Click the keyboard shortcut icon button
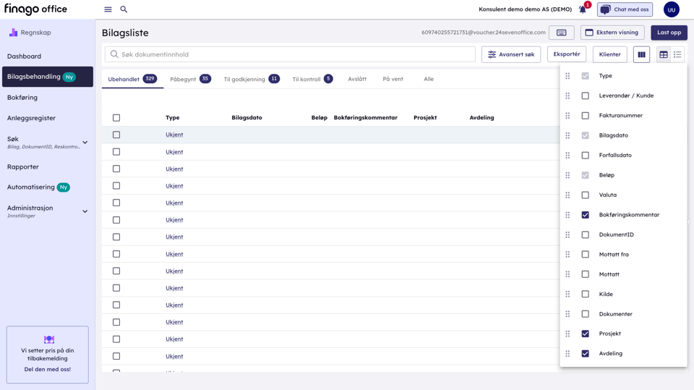Viewport: 694px width, 390px height. [561, 33]
